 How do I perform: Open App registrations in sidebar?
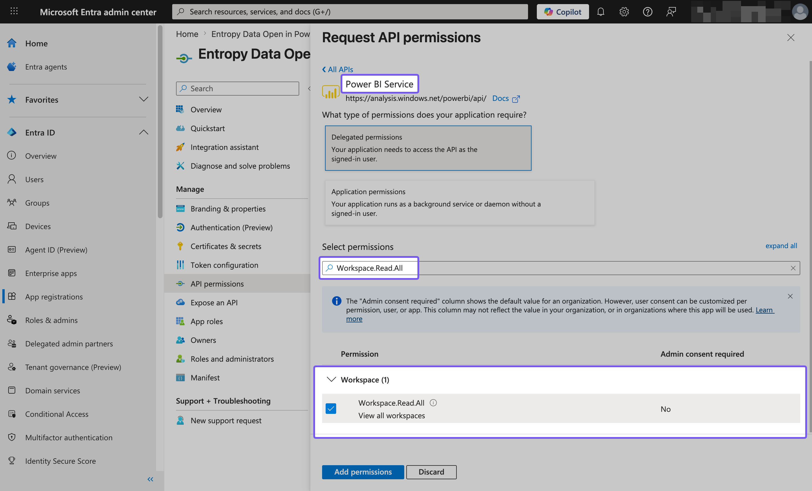click(54, 296)
